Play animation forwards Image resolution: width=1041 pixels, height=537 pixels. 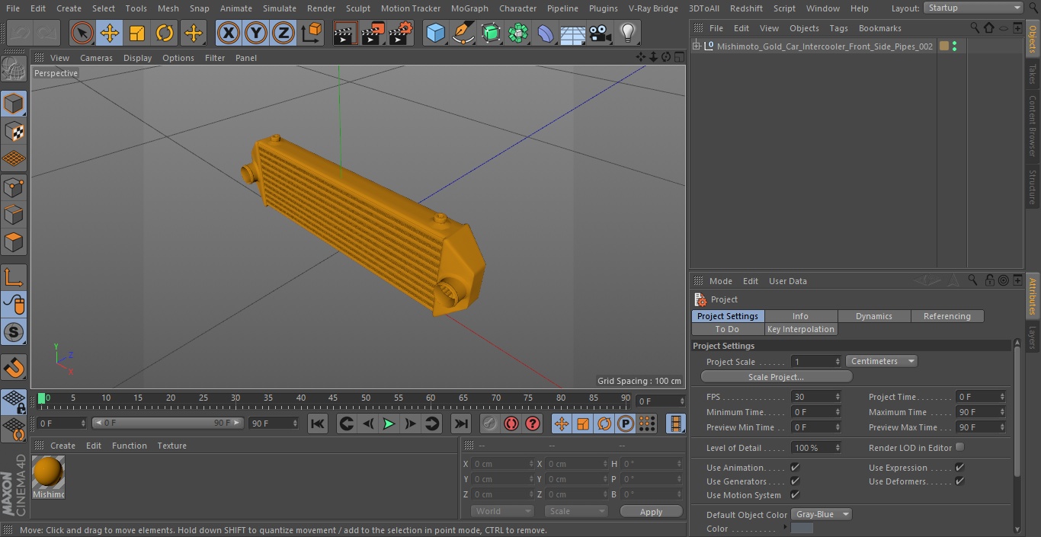point(389,424)
